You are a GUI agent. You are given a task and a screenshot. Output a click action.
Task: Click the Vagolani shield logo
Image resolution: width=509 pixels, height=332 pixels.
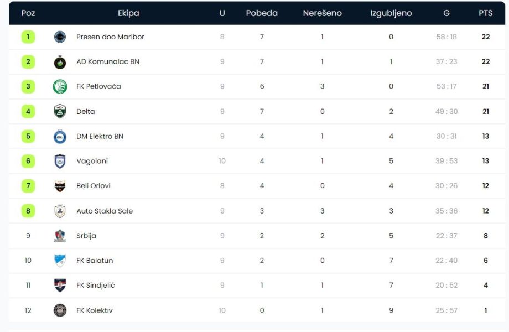tap(60, 161)
